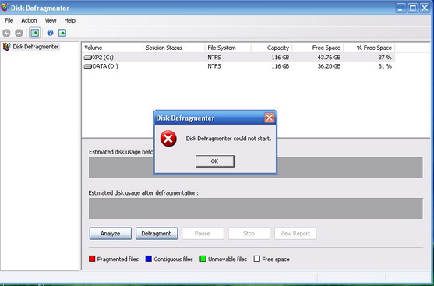Click 116 GB capacity in DATA row
The width and height of the screenshot is (434, 286).
(281, 66)
